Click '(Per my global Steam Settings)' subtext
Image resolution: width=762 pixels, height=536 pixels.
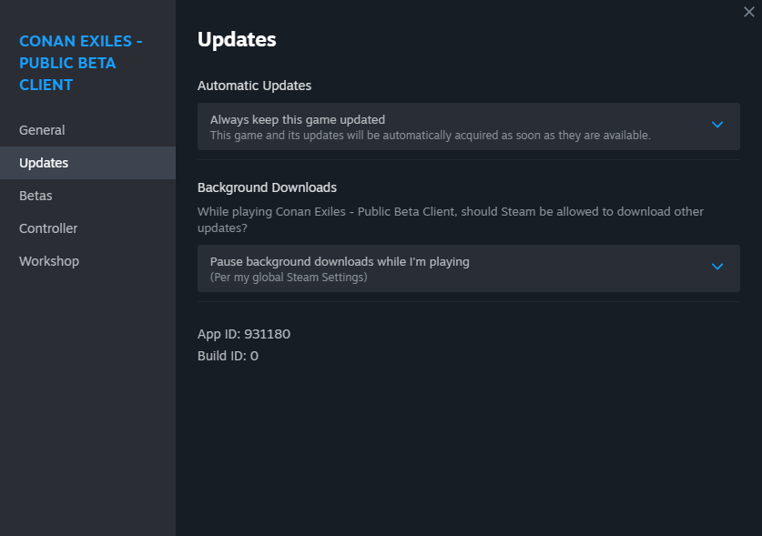289,277
